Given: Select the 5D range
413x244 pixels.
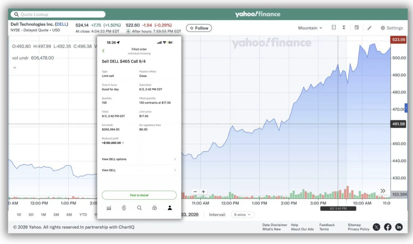Looking at the screenshot, I should (x=31, y=215).
